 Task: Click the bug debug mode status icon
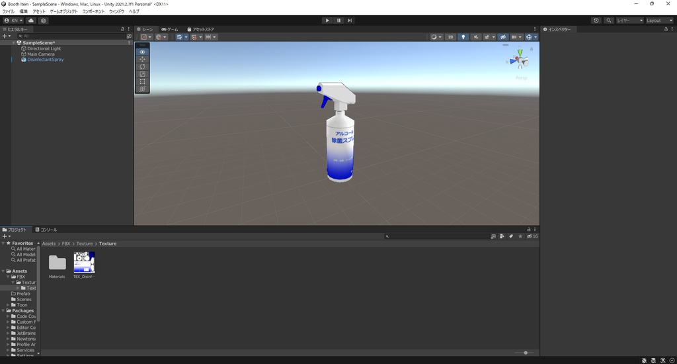[x=644, y=360]
